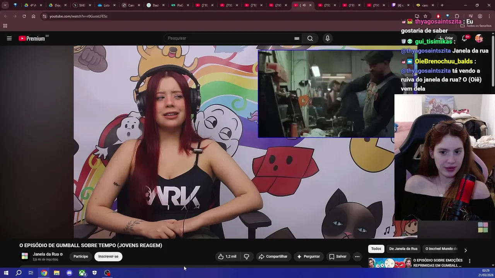Open Xbox app from the taskbar
495x278 pixels.
(x=82, y=273)
